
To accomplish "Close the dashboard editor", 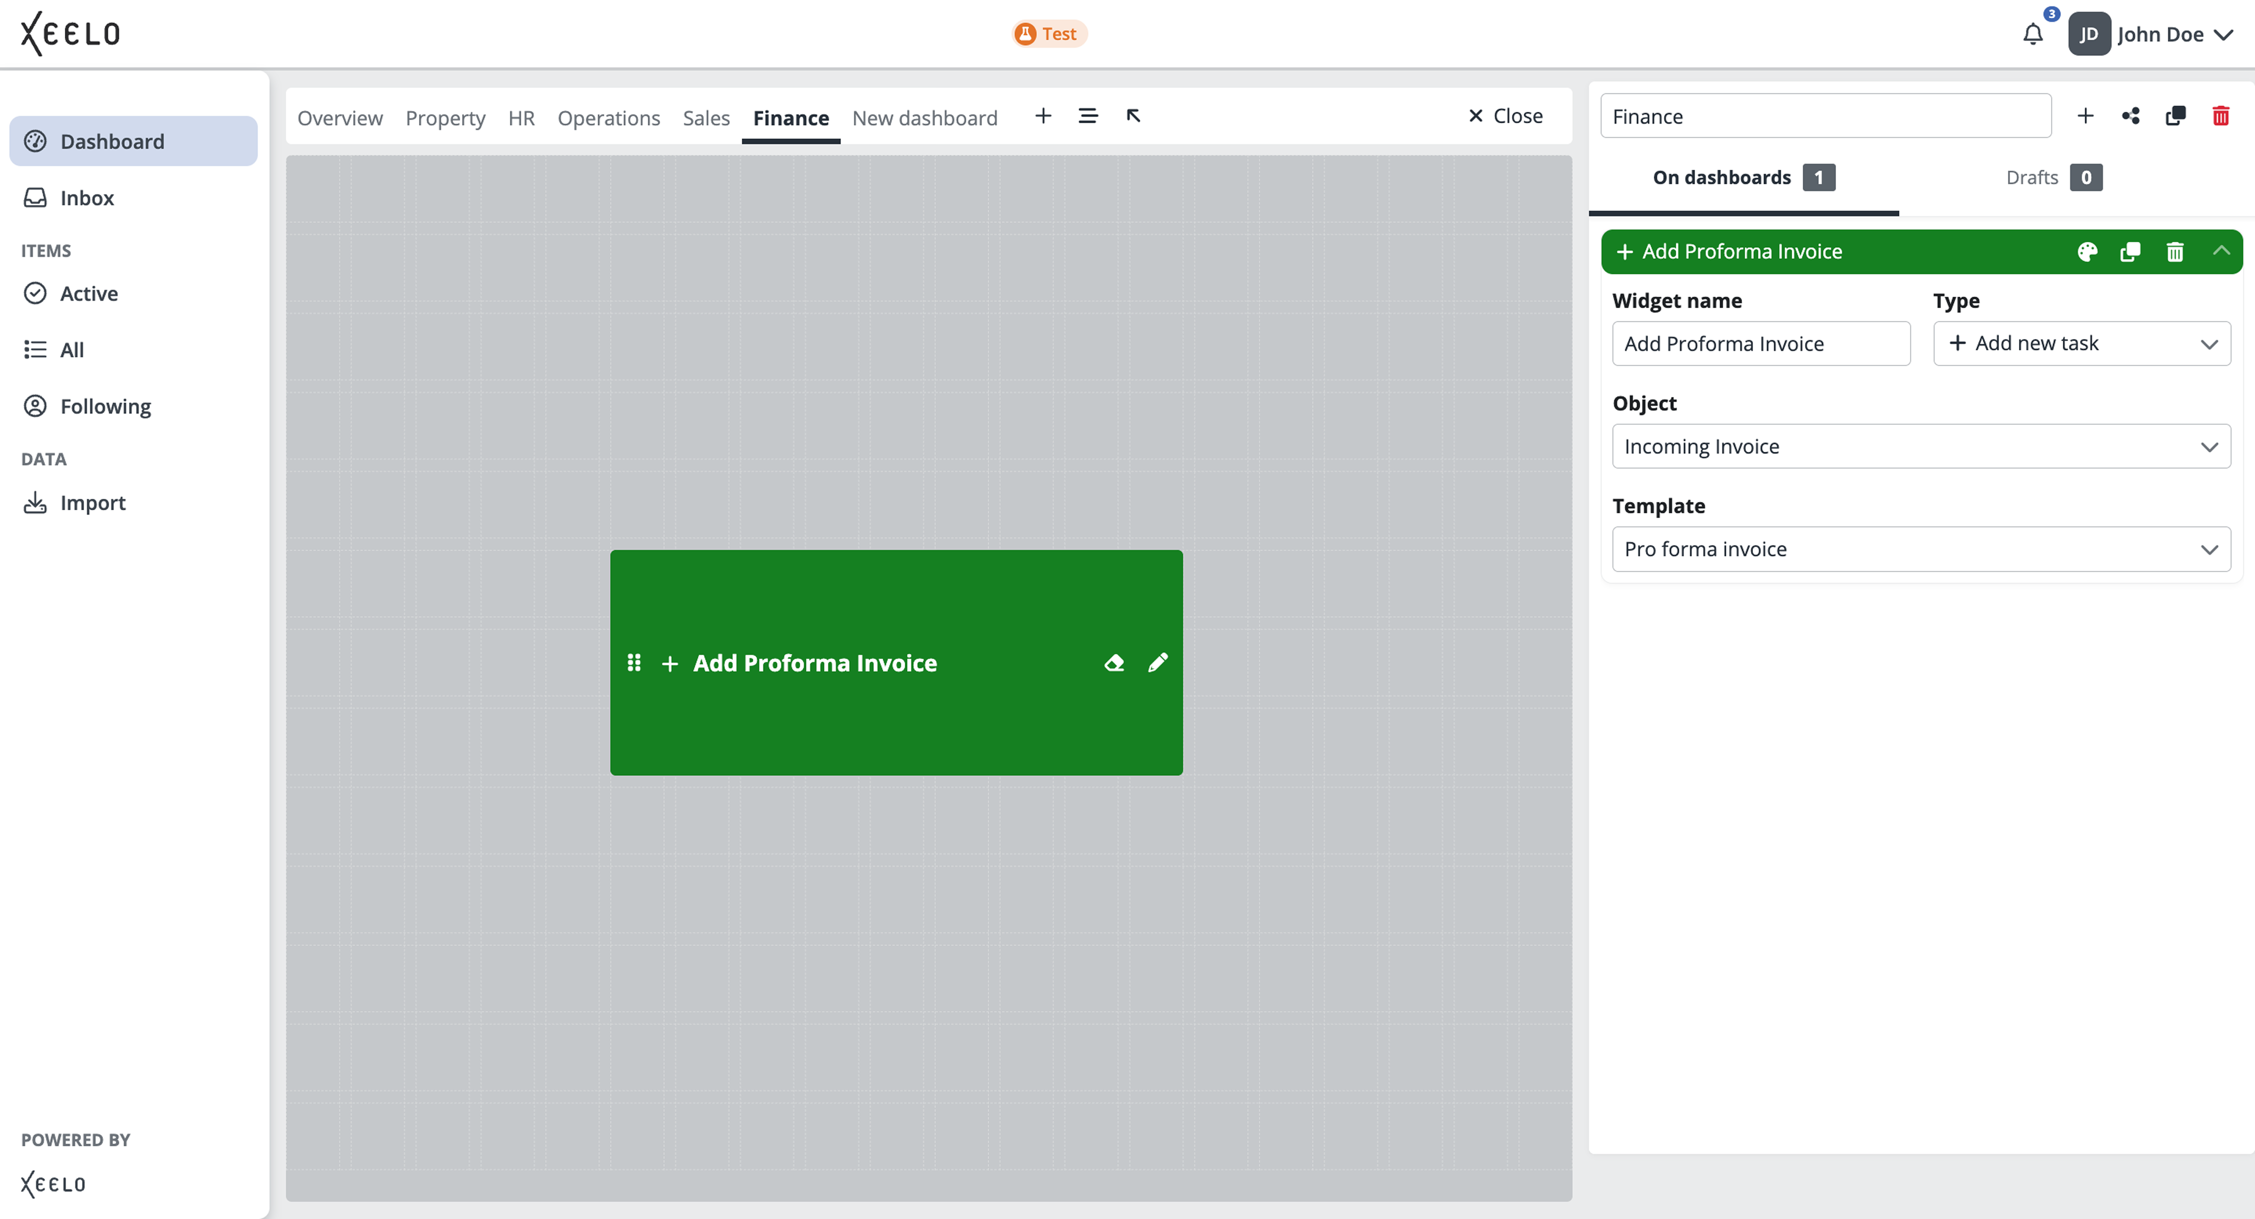I will 1505,115.
